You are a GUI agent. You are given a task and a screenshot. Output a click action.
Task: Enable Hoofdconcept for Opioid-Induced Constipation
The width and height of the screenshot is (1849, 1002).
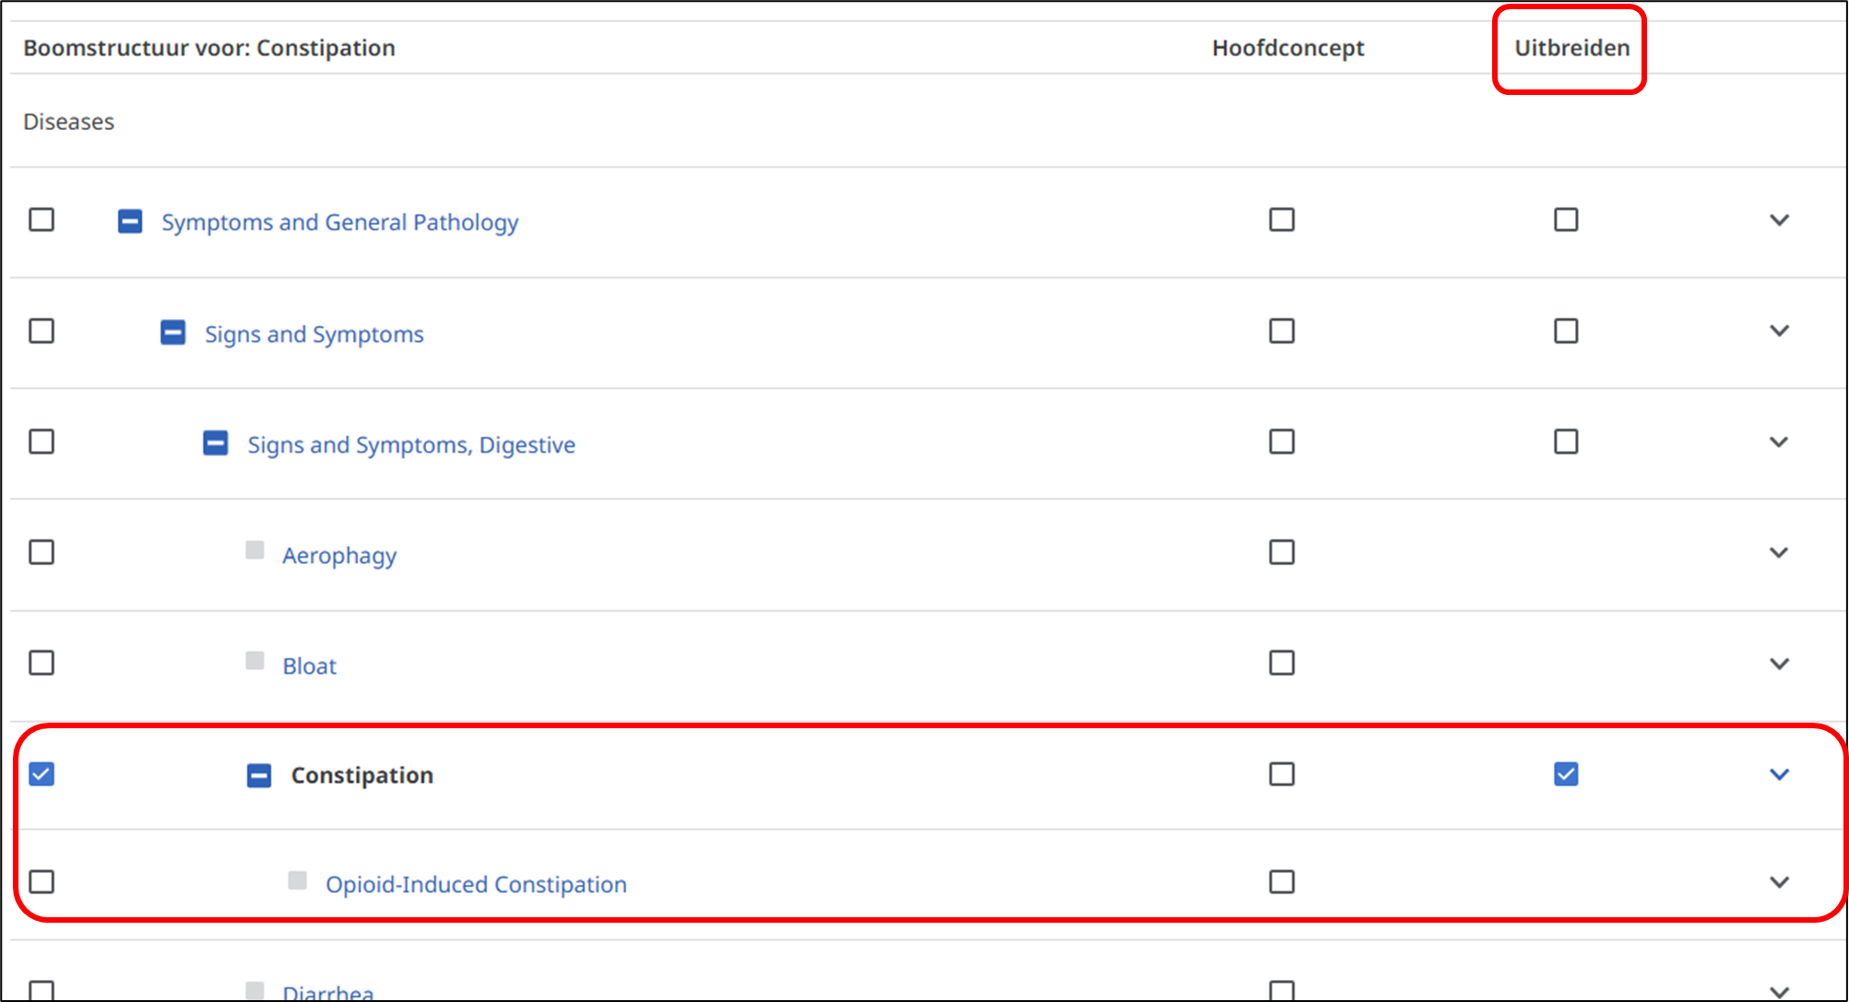point(1282,882)
